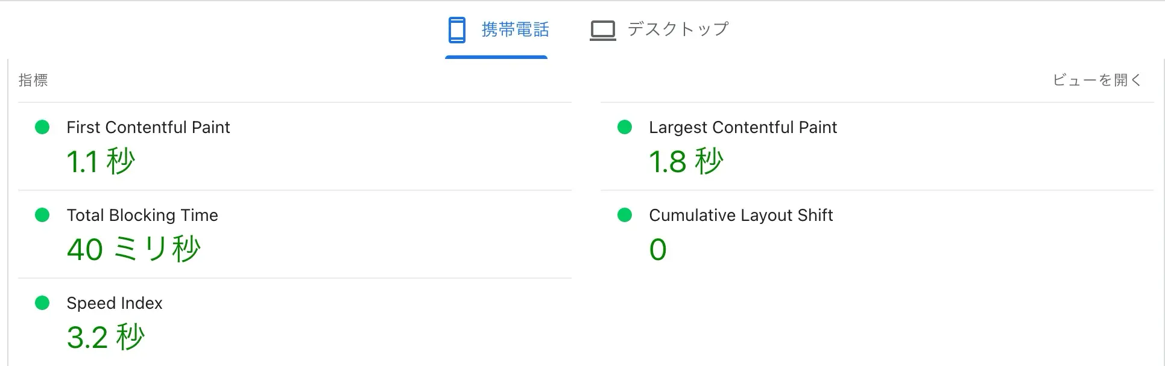Click the Total Blocking Time label
This screenshot has height=366, width=1165.
coord(142,216)
